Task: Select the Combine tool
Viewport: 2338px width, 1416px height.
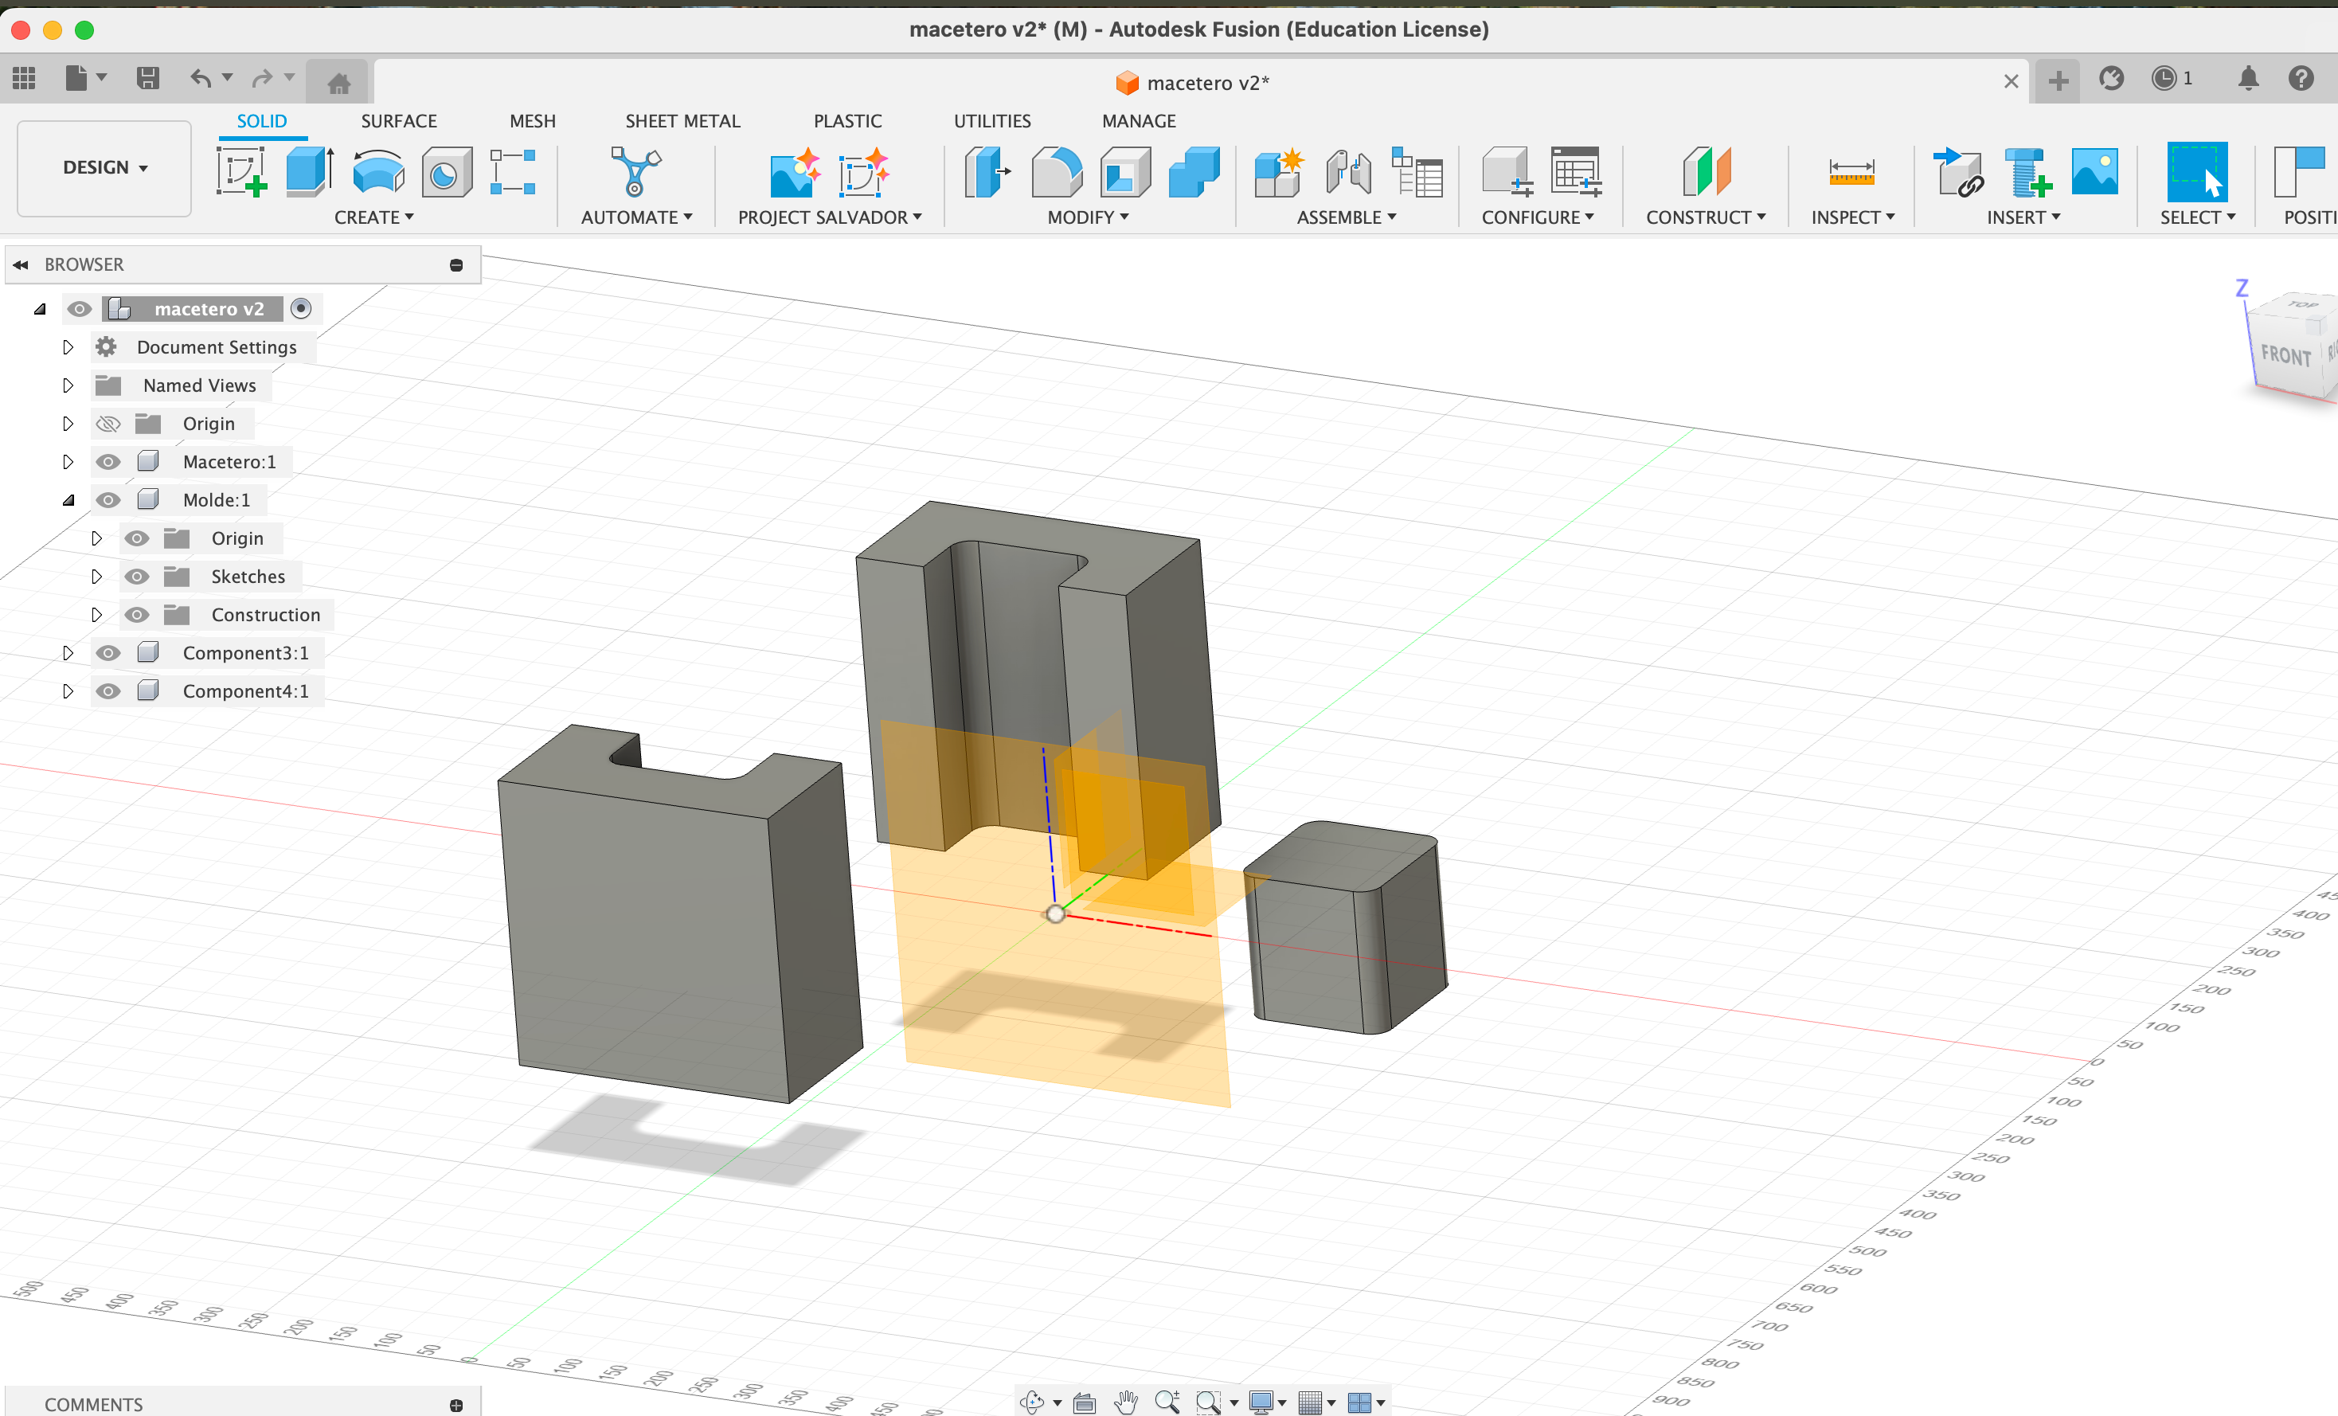Action: point(1194,172)
